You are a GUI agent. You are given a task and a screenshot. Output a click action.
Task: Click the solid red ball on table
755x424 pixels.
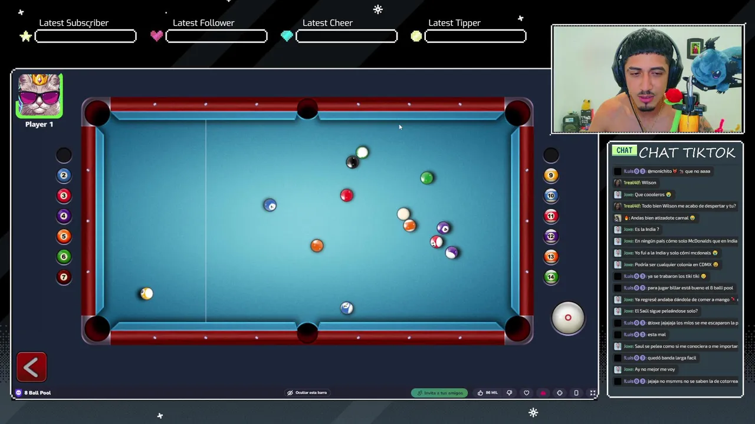[347, 196]
